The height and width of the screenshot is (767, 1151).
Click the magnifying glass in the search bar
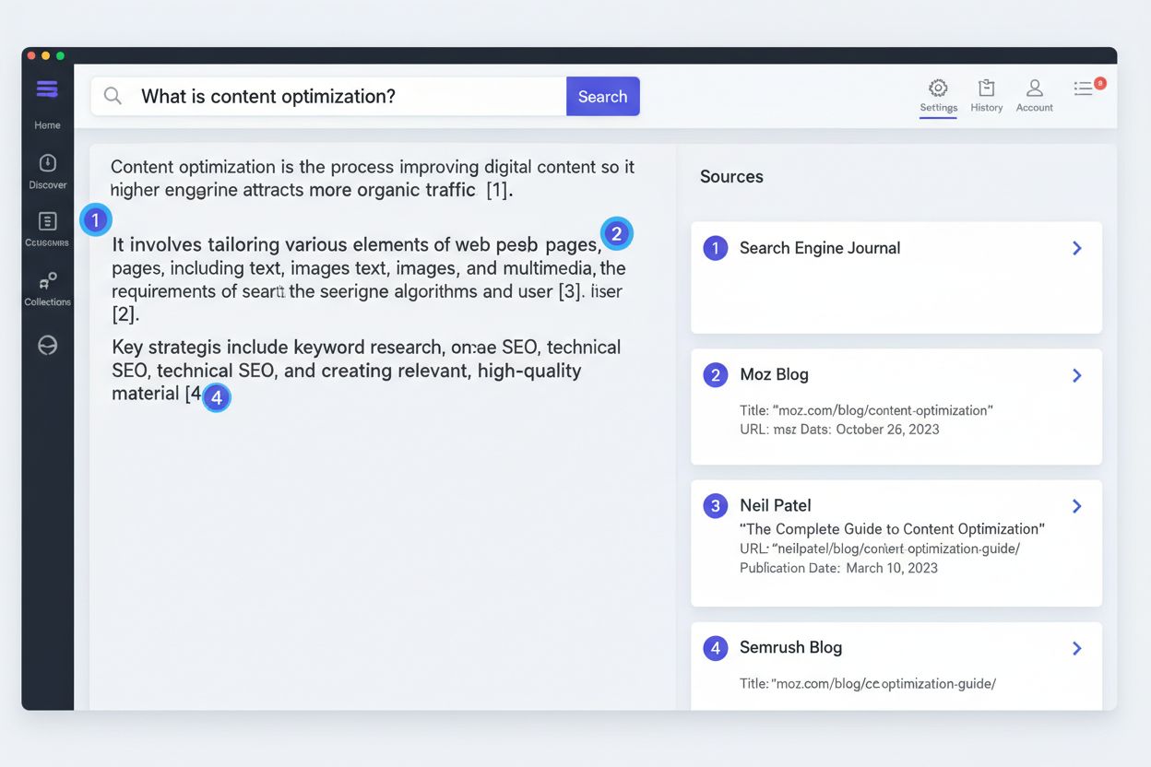pyautogui.click(x=112, y=96)
